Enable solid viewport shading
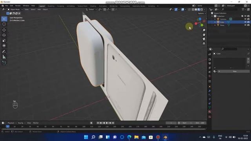 [196, 9]
